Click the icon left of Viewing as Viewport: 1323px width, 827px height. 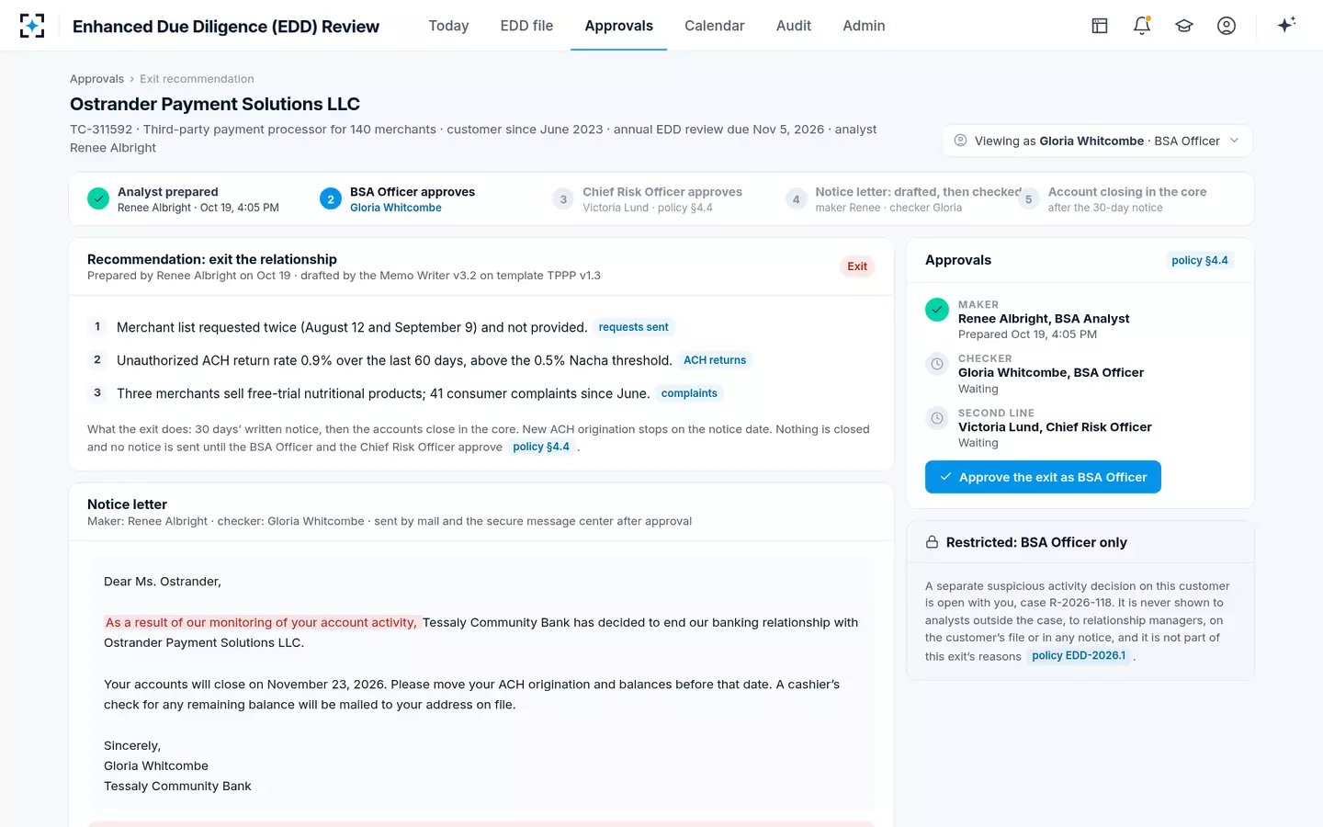click(960, 141)
